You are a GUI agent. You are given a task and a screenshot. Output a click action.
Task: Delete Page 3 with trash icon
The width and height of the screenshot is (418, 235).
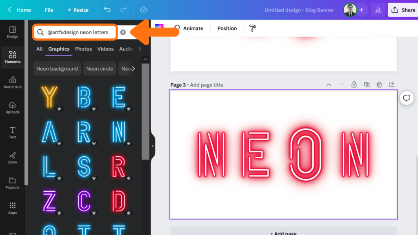[x=379, y=84]
